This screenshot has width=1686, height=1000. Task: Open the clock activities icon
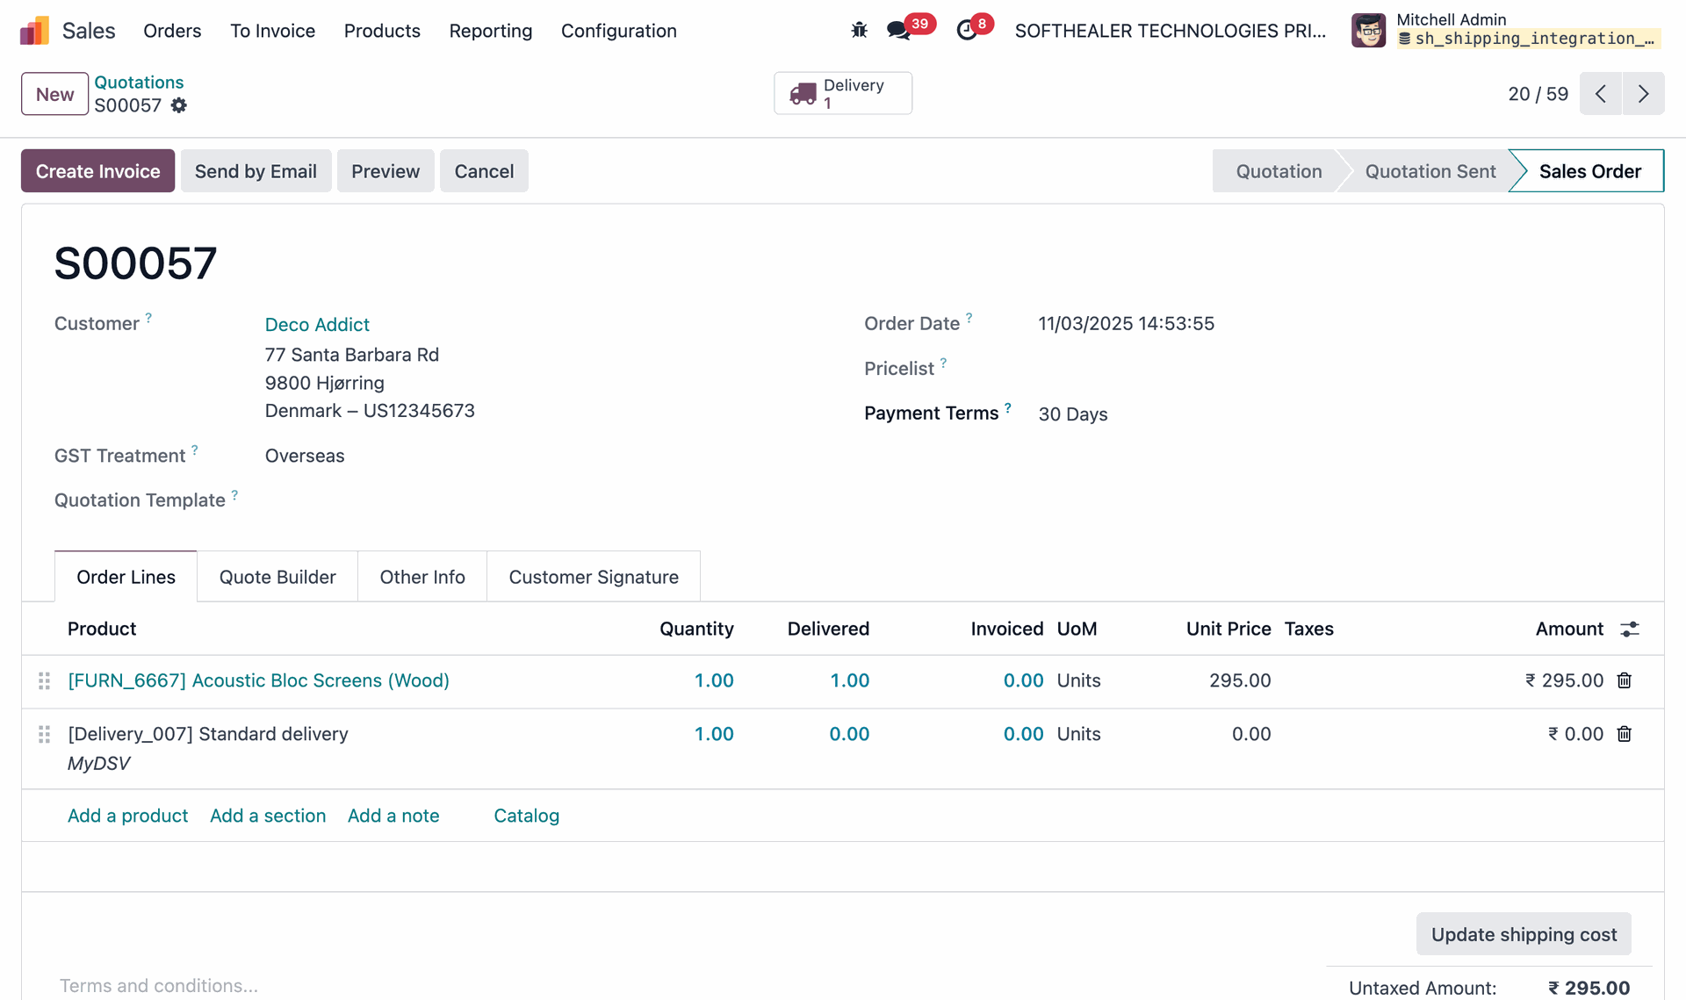pos(966,31)
